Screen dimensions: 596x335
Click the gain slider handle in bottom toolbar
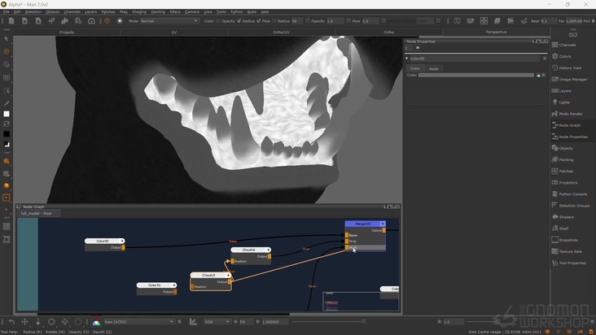click(364, 322)
